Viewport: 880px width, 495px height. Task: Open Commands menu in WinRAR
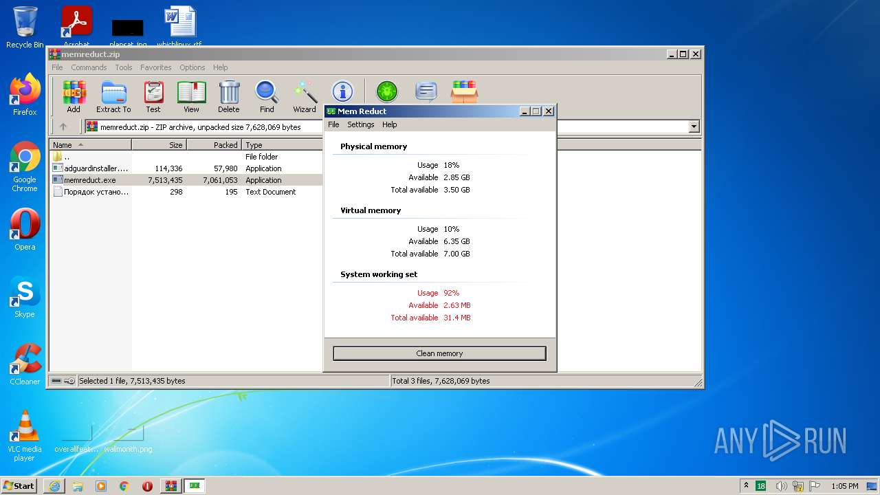point(89,67)
